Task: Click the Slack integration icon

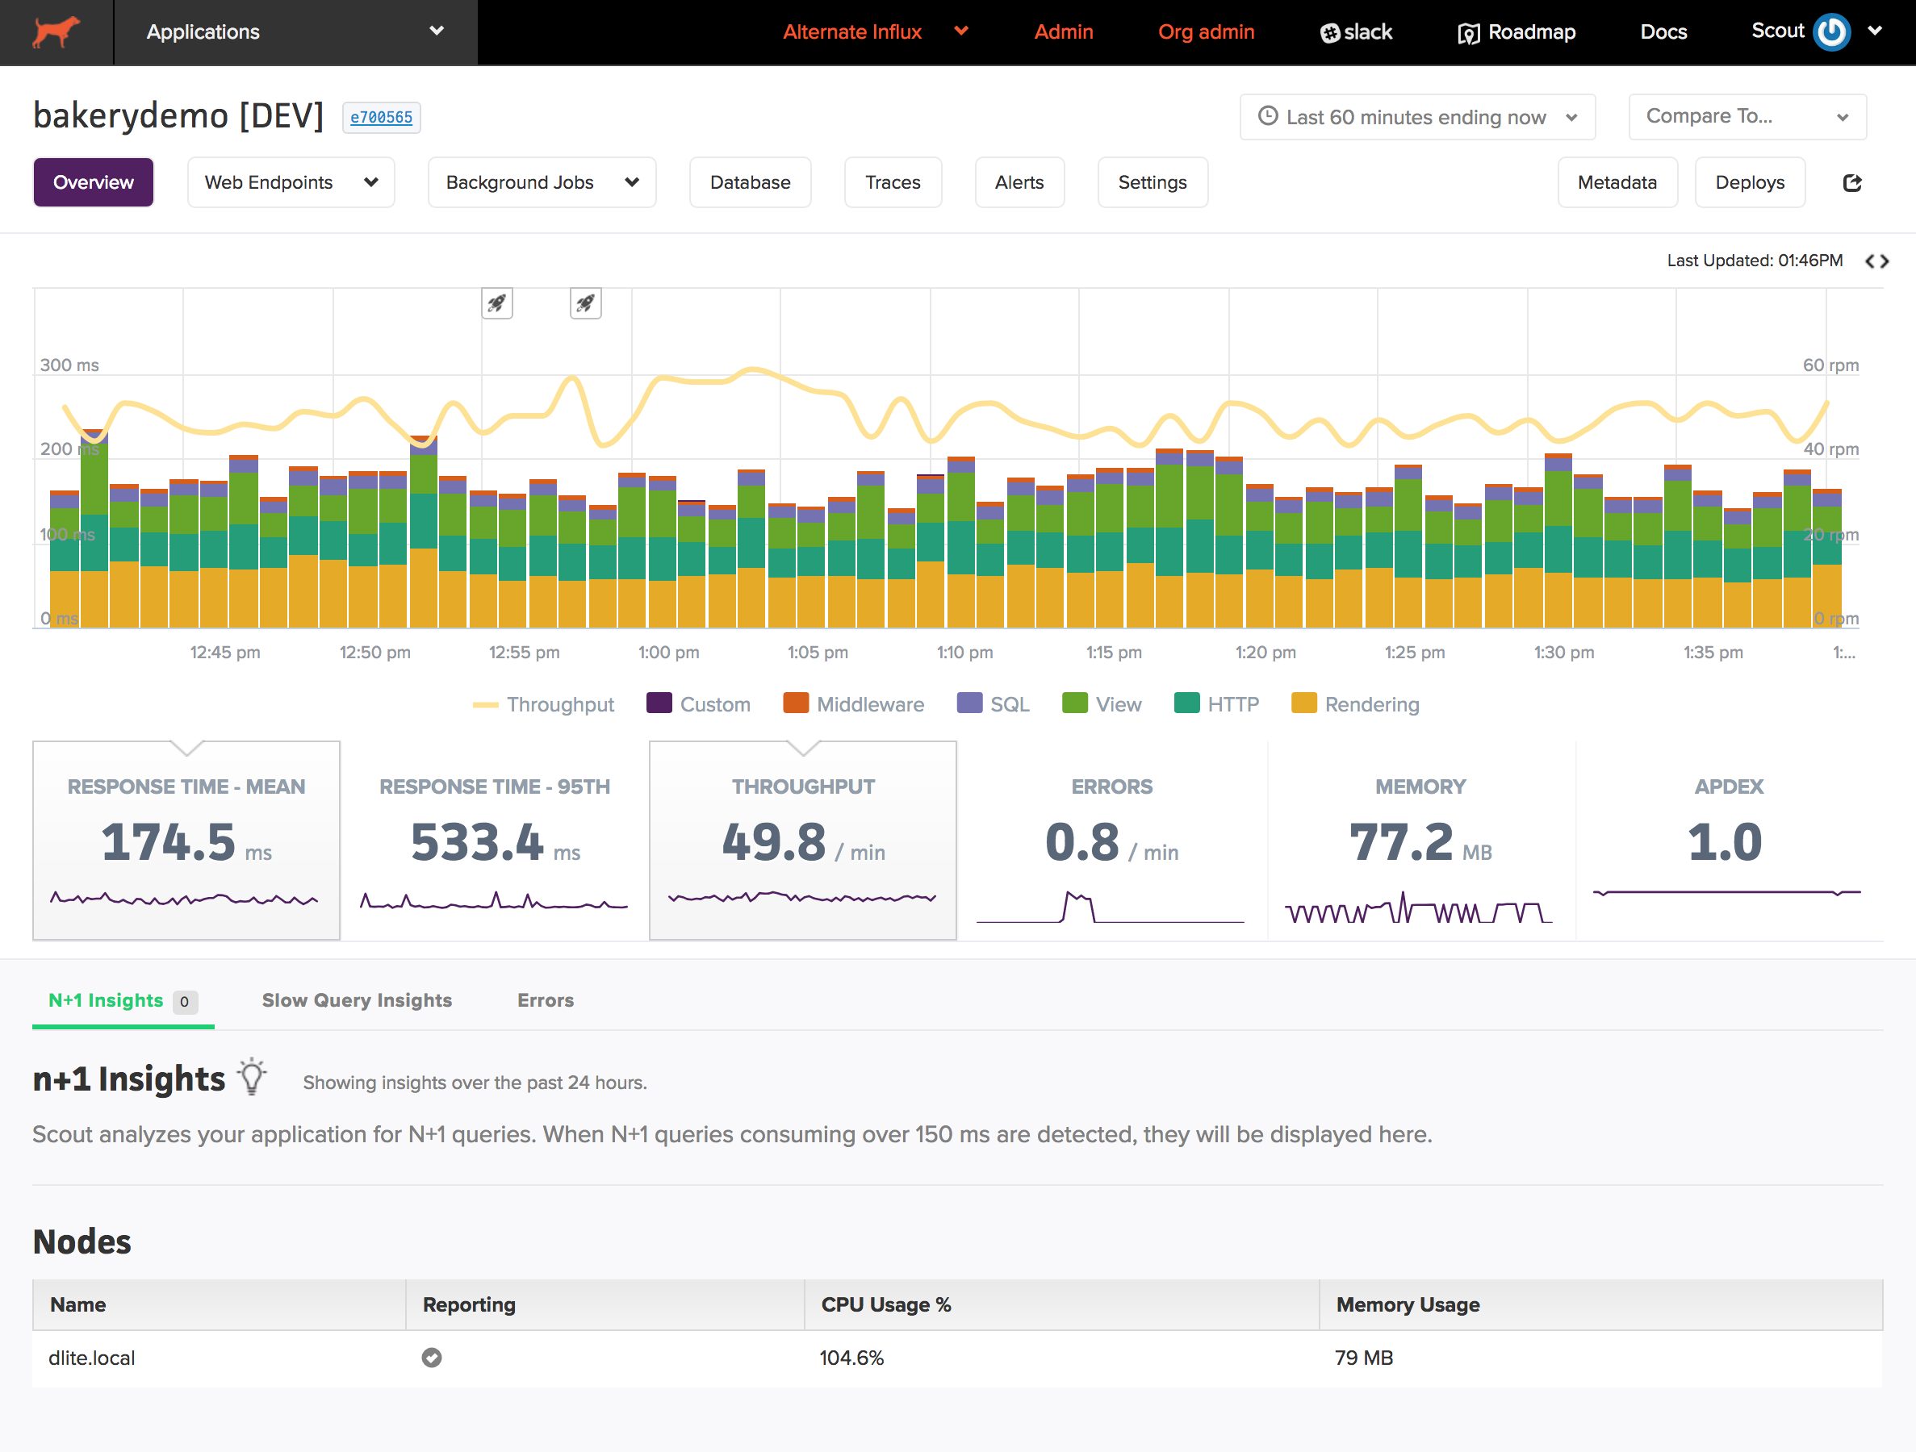Action: [1328, 32]
